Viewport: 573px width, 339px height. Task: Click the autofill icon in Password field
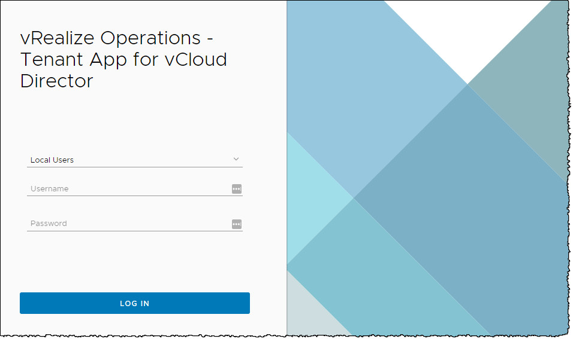click(x=237, y=224)
